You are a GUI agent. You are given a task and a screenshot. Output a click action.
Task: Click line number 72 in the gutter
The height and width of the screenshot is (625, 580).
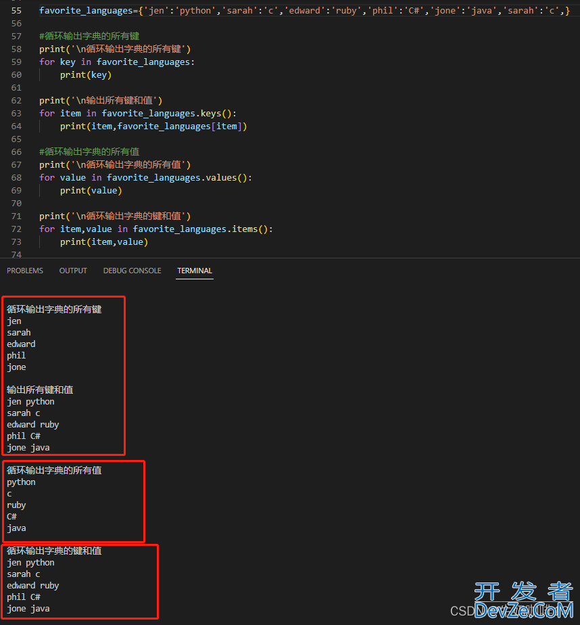pos(16,229)
